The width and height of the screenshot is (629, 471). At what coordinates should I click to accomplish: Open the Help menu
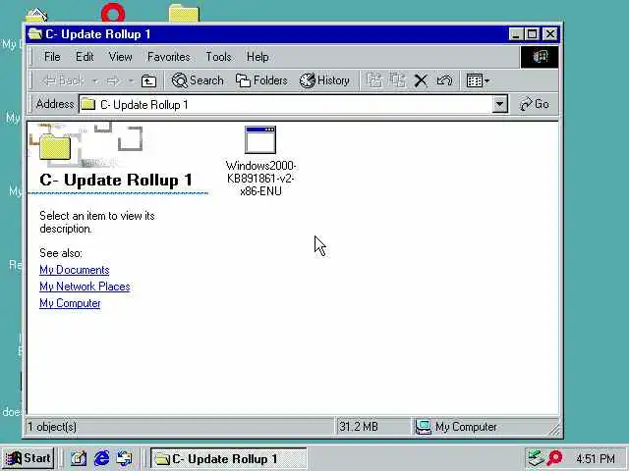[x=257, y=57]
